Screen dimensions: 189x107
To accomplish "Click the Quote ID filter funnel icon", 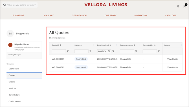I will coord(68,51).
